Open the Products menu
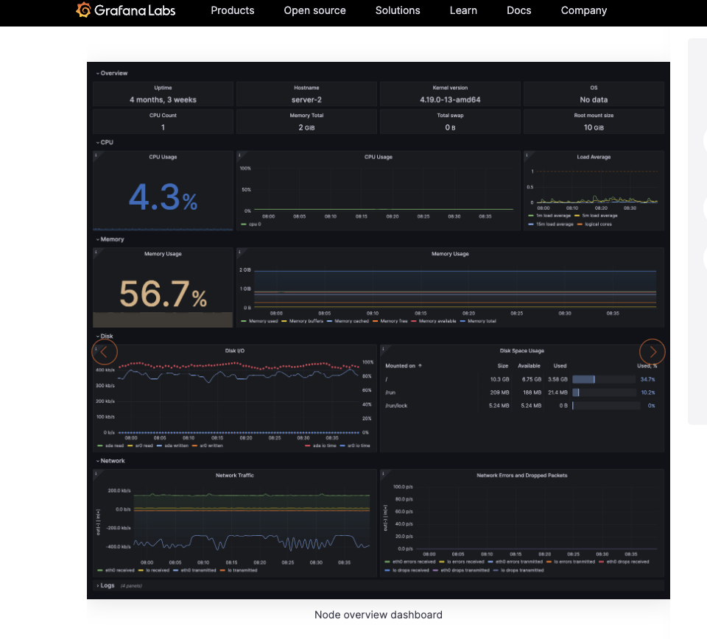 232,10
